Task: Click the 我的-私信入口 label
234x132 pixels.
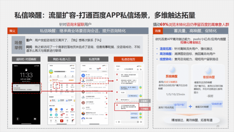Action: 62,59
